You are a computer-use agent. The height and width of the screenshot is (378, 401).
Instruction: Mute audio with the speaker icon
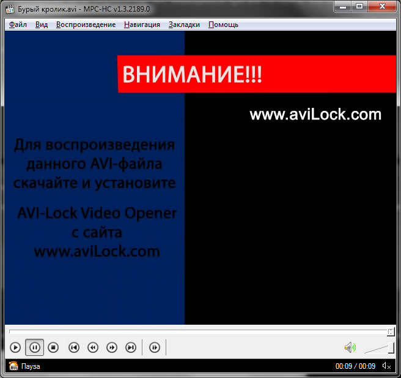click(x=350, y=347)
